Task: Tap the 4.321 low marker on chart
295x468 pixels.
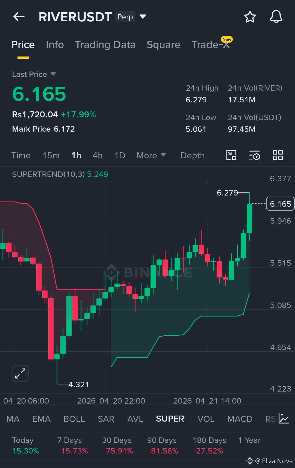Action: pyautogui.click(x=79, y=384)
